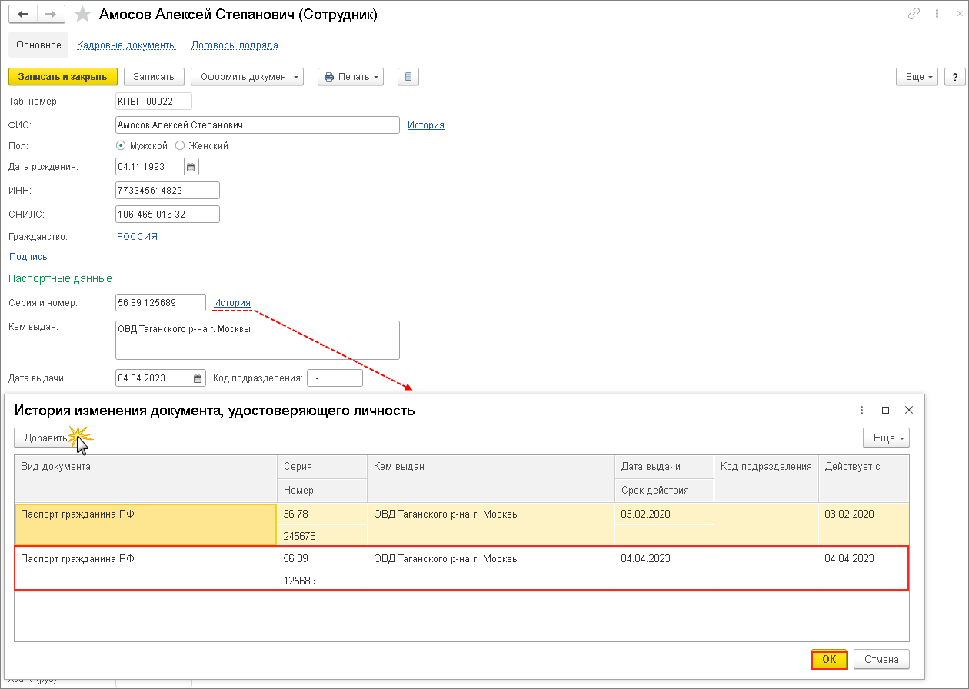The width and height of the screenshot is (969, 689).
Task: Click the ИНН input field
Action: (167, 190)
